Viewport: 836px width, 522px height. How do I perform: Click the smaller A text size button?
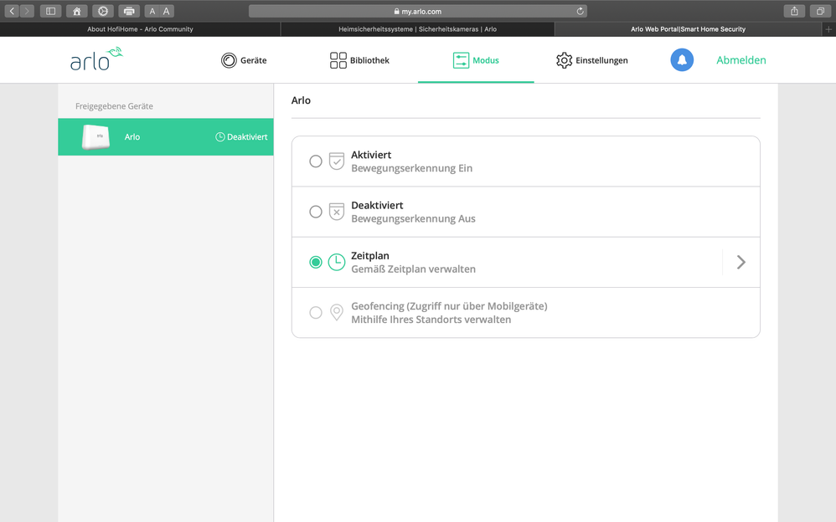(x=152, y=11)
